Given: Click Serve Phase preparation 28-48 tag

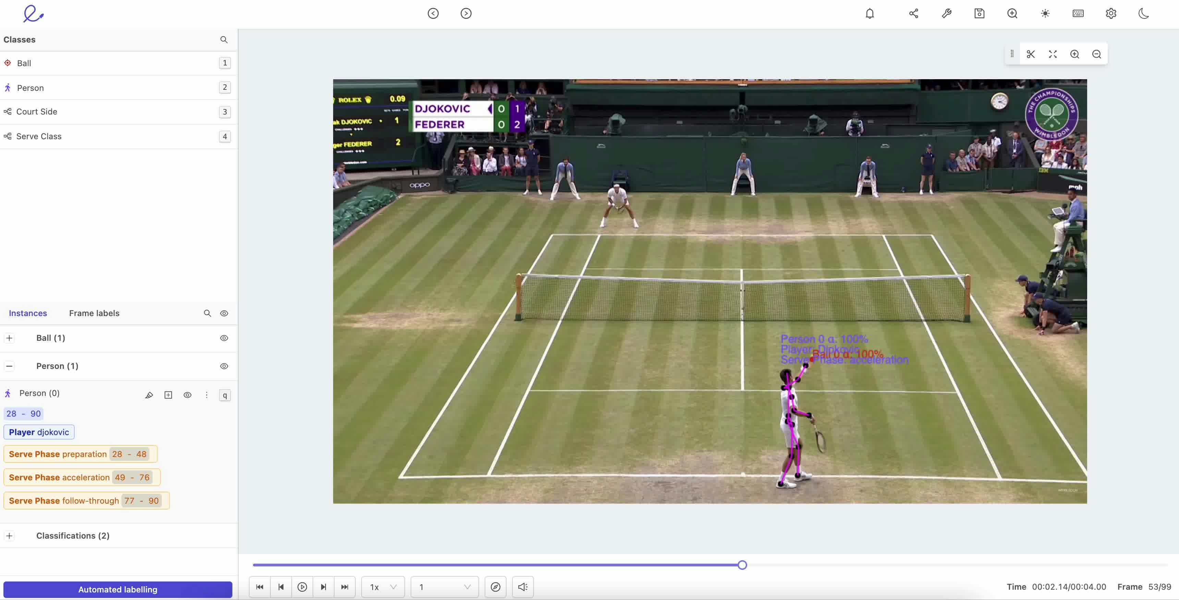Looking at the screenshot, I should pyautogui.click(x=80, y=454).
